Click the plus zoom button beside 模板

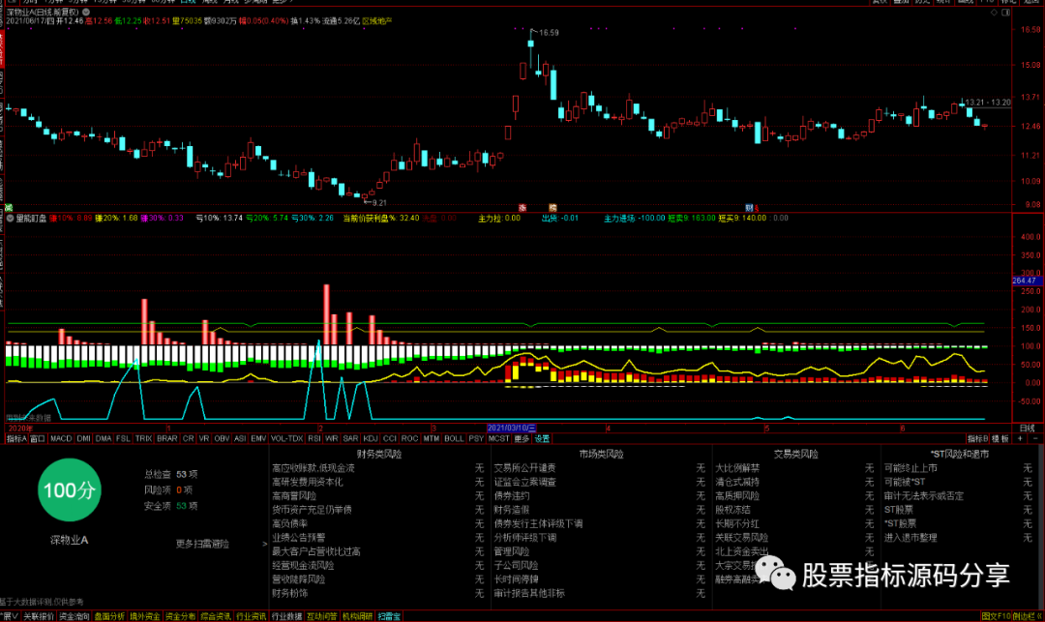tap(1020, 439)
